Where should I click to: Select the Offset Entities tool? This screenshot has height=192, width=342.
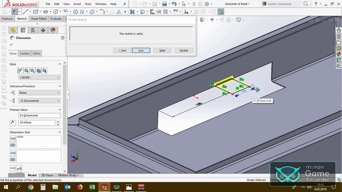(152, 12)
